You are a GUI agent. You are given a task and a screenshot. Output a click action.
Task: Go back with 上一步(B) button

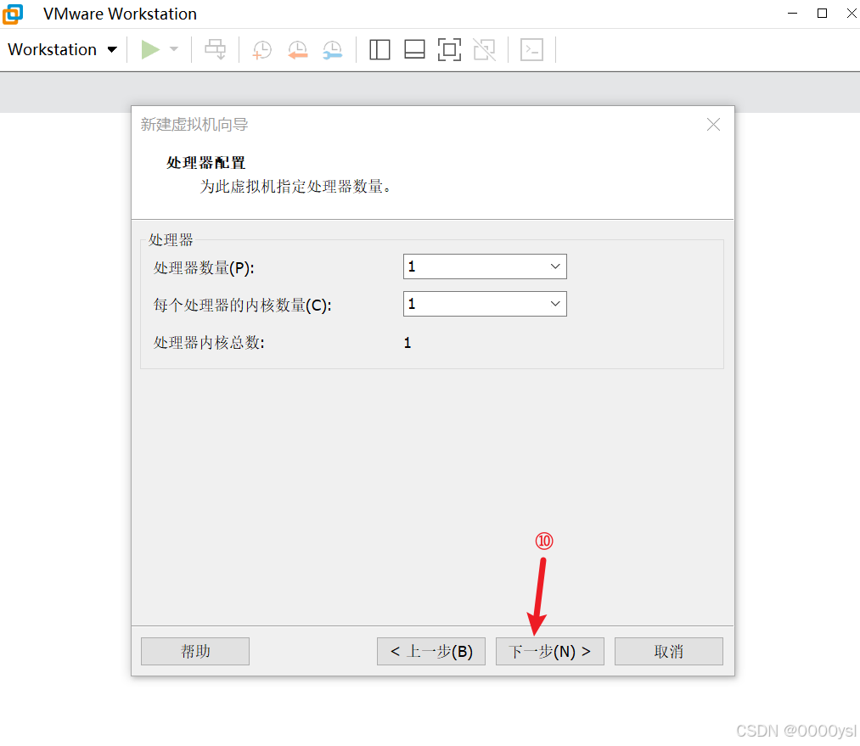[x=431, y=651]
